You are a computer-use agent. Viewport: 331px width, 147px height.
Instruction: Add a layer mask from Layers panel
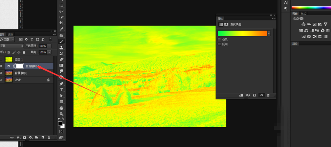click(x=24, y=138)
